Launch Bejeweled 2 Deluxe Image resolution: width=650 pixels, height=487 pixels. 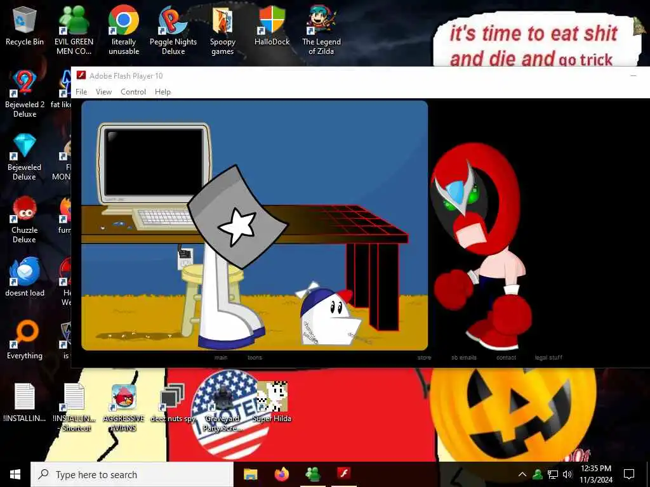click(x=25, y=94)
